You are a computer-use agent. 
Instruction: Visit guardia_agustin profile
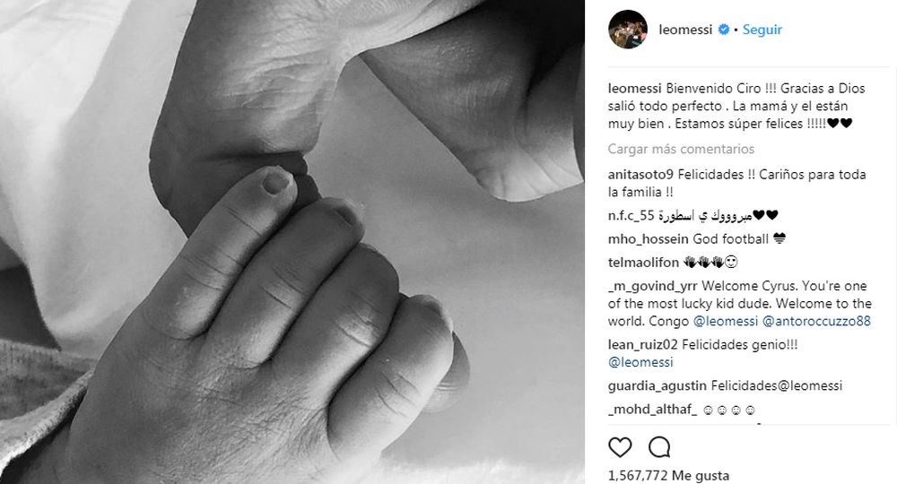pyautogui.click(x=658, y=386)
